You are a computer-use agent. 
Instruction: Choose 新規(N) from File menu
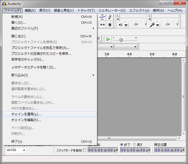coord(50,17)
